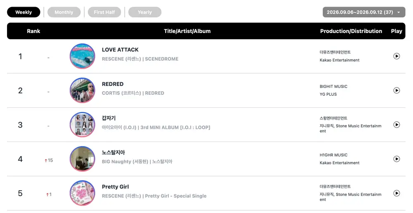
Task: Click the Title/Artist/Album column header
Action: tap(187, 31)
